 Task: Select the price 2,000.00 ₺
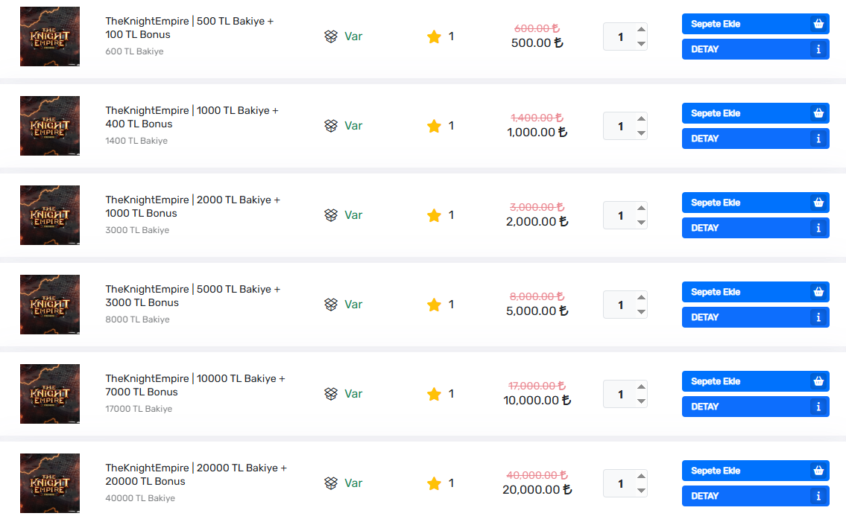tap(537, 222)
